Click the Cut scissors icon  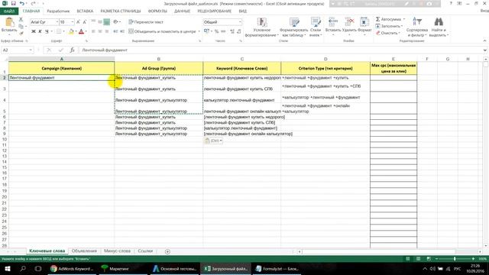point(21,20)
